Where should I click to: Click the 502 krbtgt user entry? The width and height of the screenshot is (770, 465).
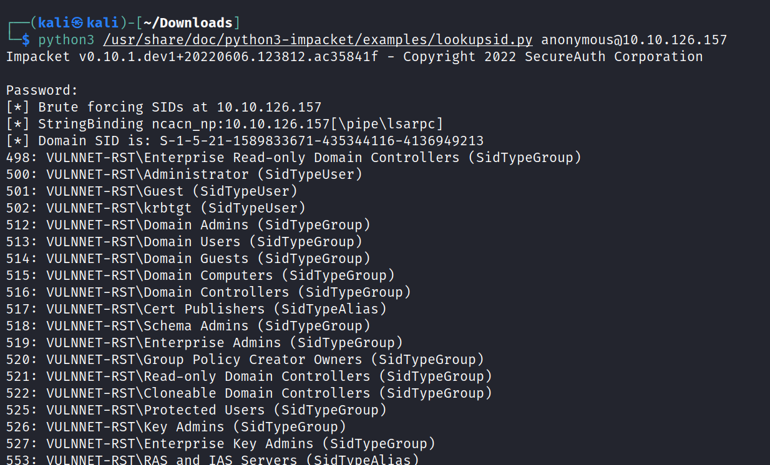coord(155,208)
